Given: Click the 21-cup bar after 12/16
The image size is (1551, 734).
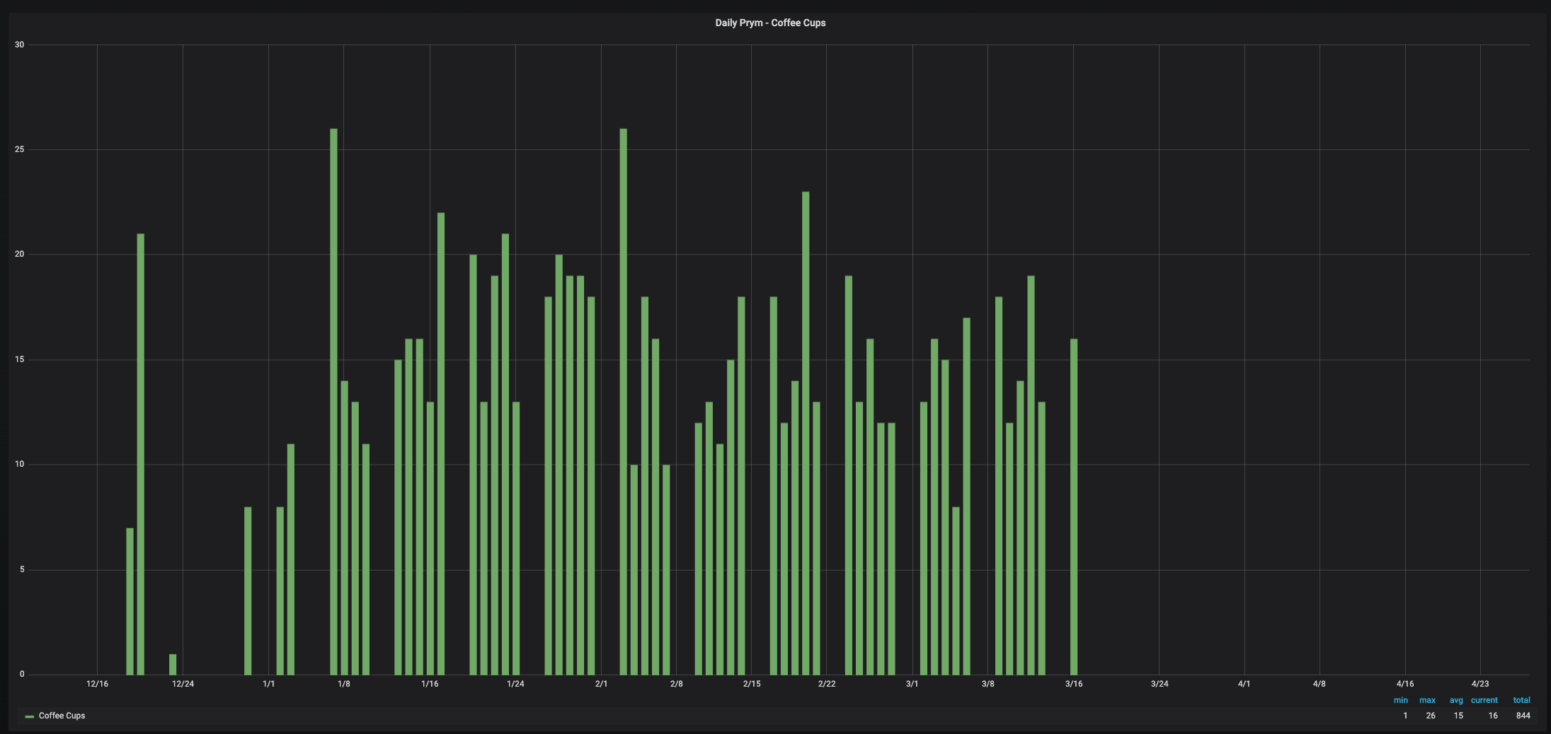Looking at the screenshot, I should point(140,454).
